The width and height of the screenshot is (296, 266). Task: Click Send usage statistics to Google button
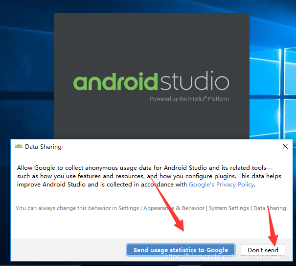181,250
